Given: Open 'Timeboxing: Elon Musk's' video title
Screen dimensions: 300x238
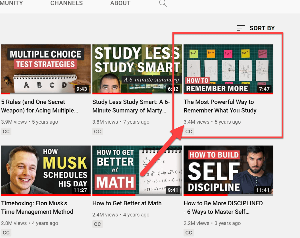Looking at the screenshot, I should [x=37, y=207].
